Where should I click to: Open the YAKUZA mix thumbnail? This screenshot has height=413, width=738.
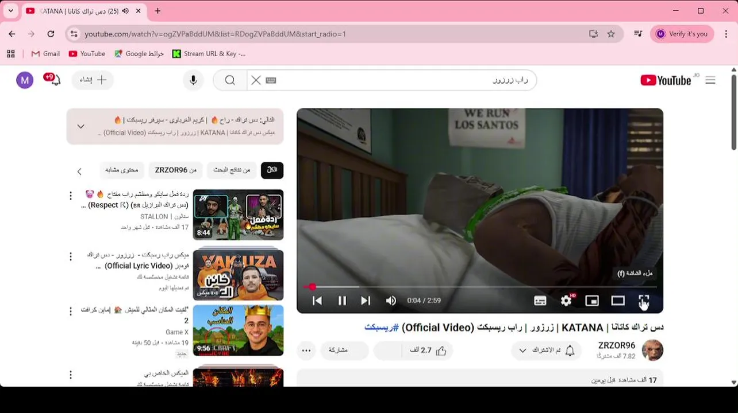pos(238,275)
